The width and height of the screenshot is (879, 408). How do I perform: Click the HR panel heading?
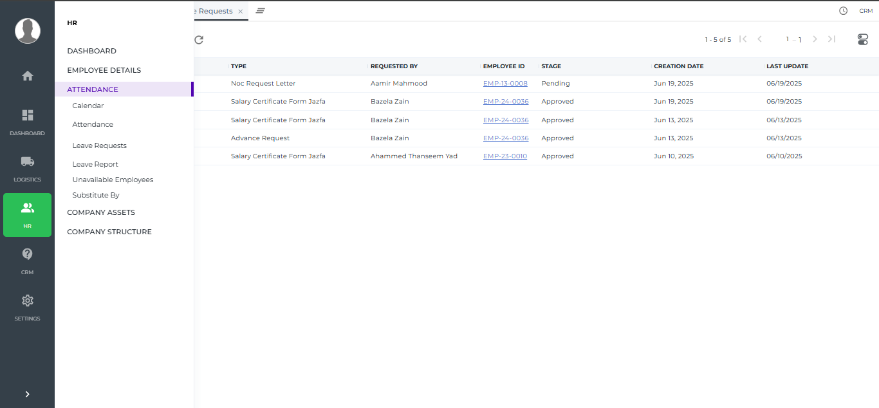pos(72,23)
